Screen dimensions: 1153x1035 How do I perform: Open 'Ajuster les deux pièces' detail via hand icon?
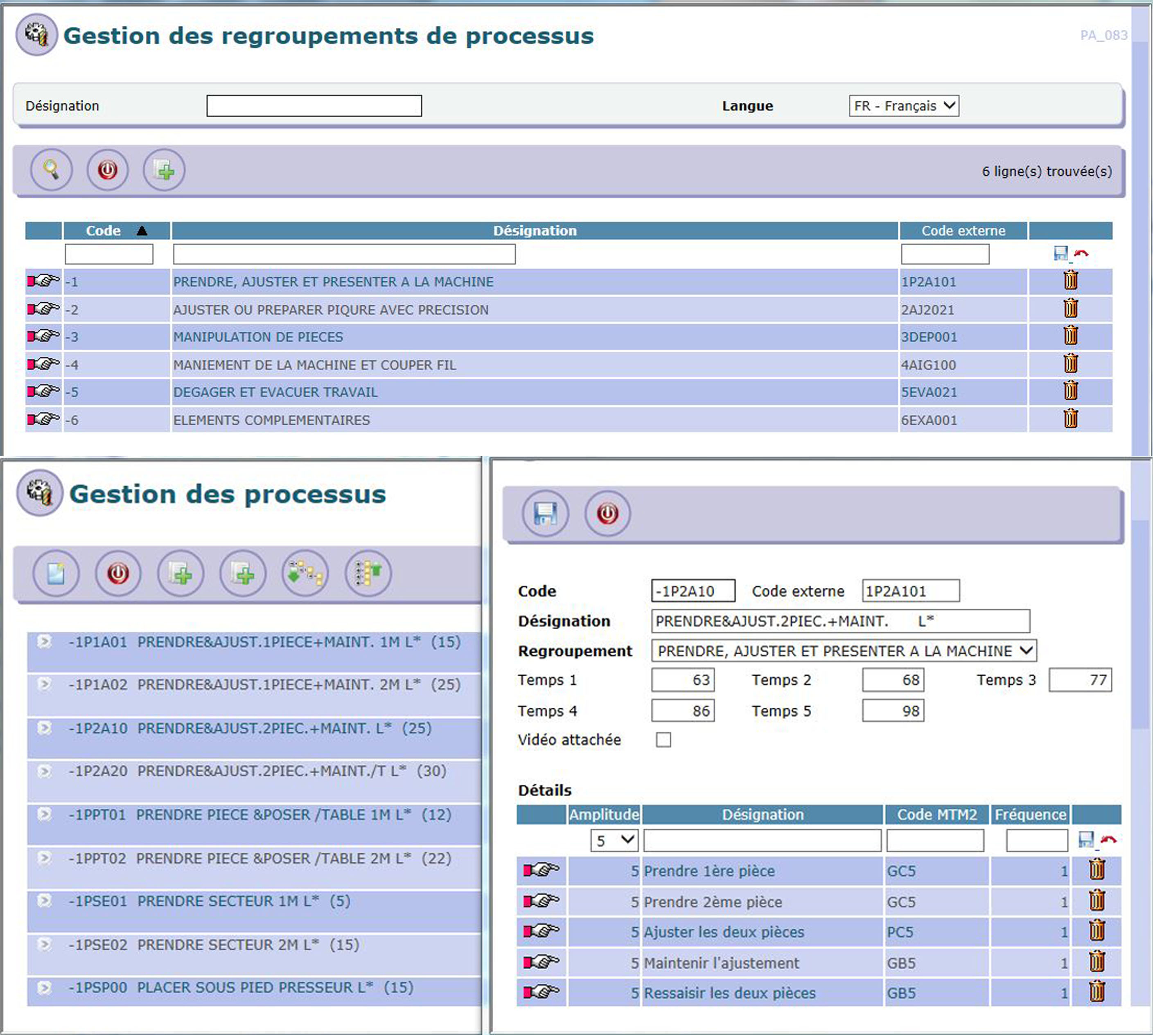(541, 932)
